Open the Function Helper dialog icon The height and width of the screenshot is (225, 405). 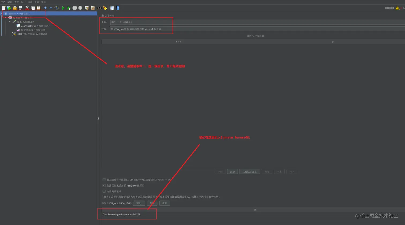(112, 8)
